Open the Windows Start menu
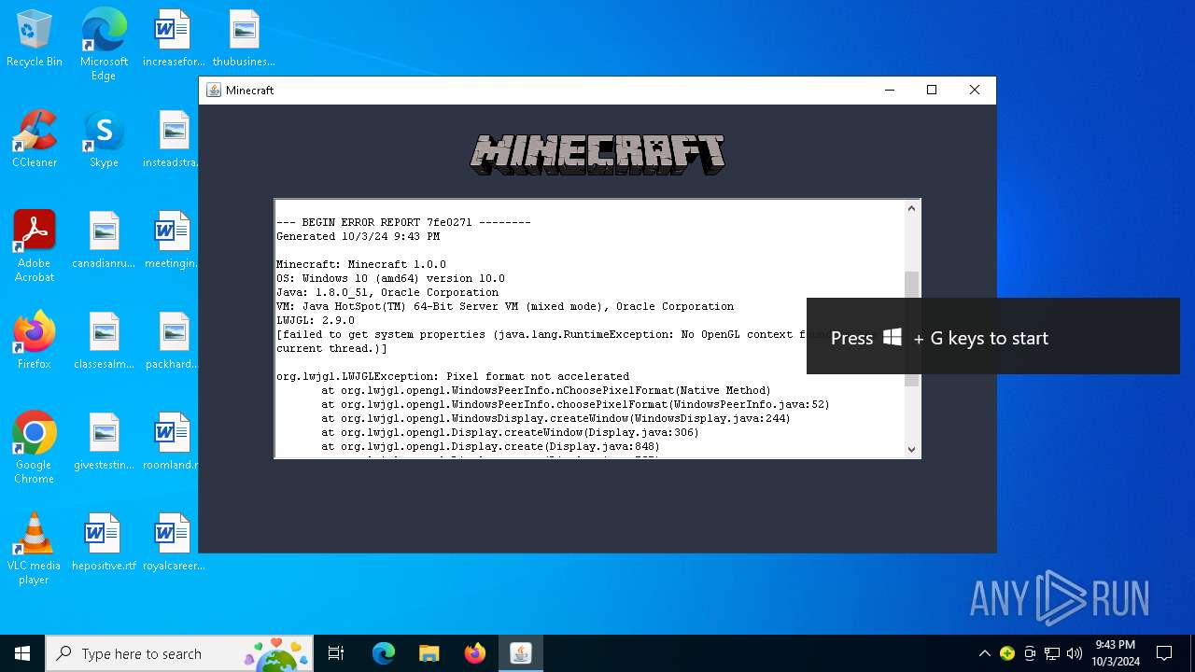This screenshot has height=672, width=1195. click(x=22, y=653)
